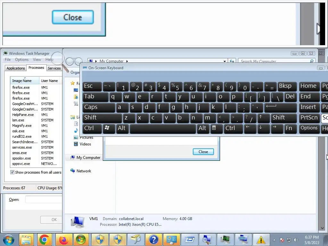The image size is (328, 246).
Task: Sort by User Name column header
Action: (49, 80)
